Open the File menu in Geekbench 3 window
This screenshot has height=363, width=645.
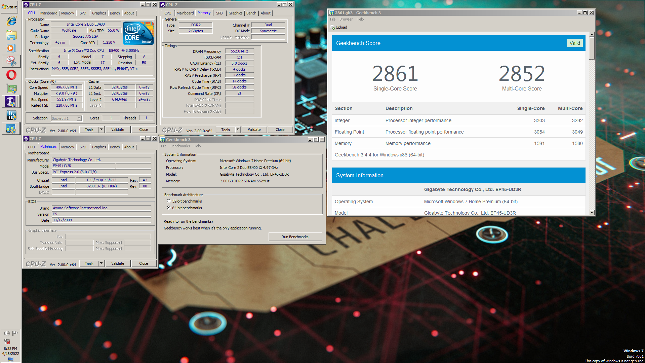(x=164, y=146)
